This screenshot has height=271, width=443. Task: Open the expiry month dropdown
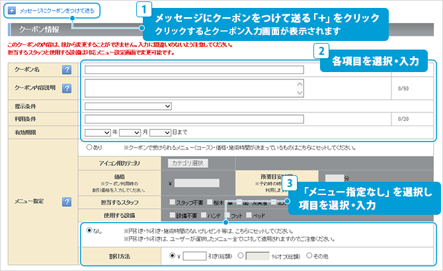click(x=130, y=132)
